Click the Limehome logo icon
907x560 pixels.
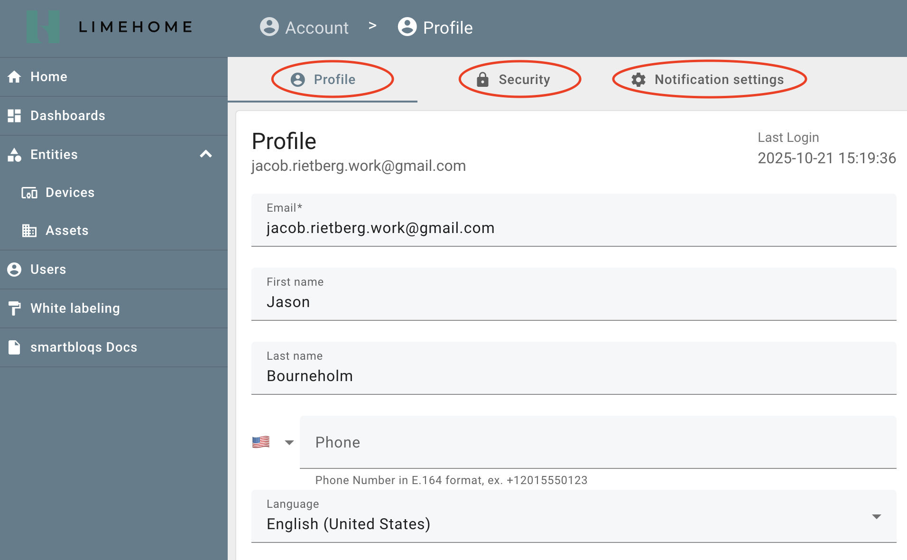point(43,27)
